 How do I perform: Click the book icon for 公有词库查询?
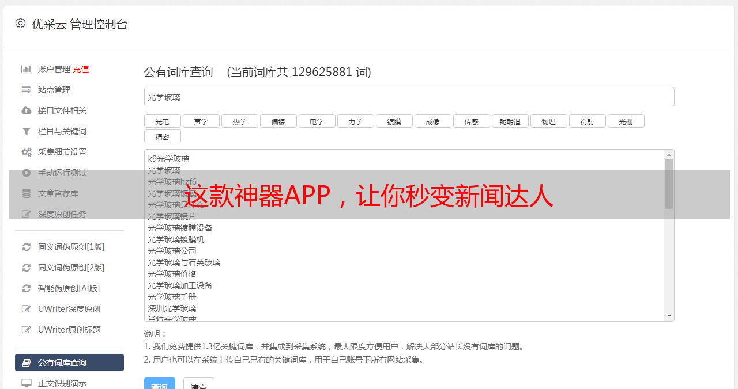click(27, 363)
